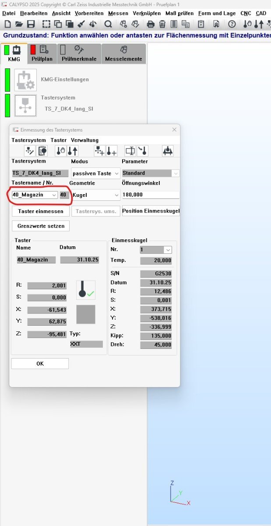Open KMG-Einstellungen machine settings icon
Image resolution: width=271 pixels, height=526 pixels.
[x=25, y=79]
